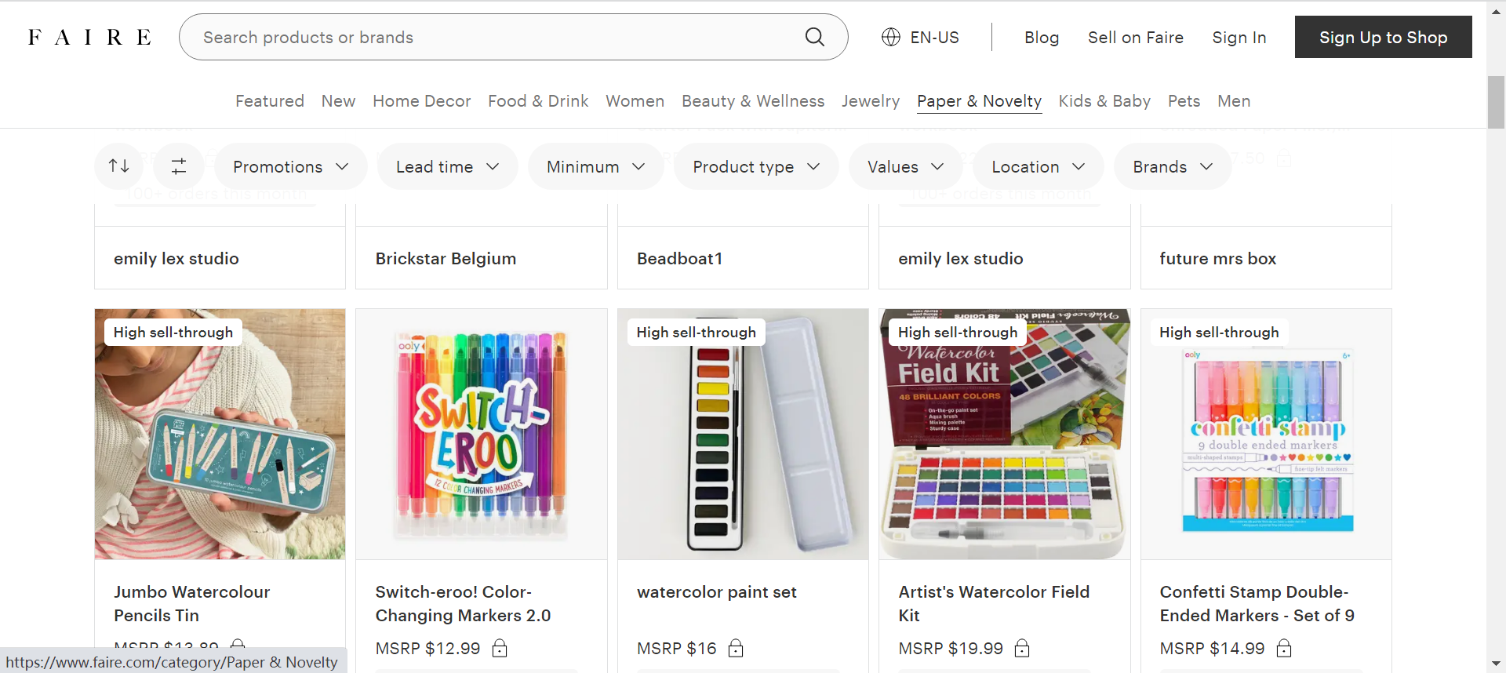This screenshot has width=1506, height=673.
Task: Click the search products or brands field
Action: coord(514,37)
